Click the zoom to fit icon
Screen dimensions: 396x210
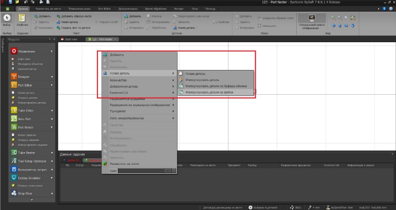coord(353,18)
